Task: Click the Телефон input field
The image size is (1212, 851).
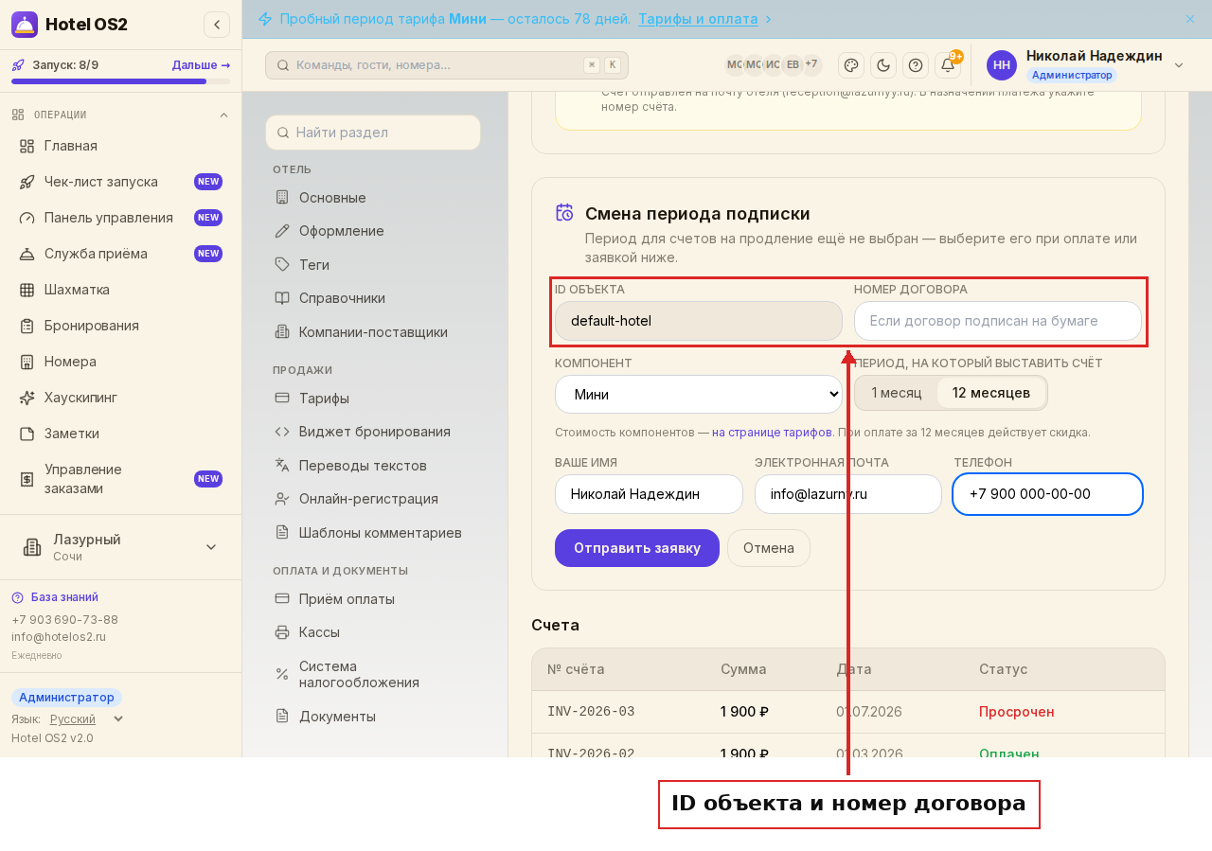Action: pyautogui.click(x=1047, y=494)
